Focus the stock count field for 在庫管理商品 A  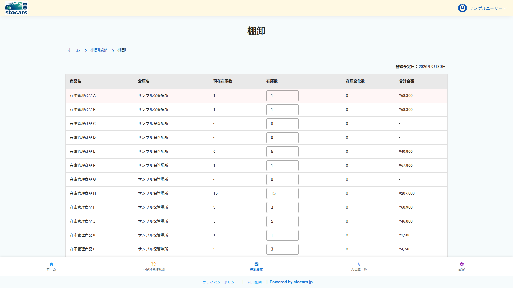282,96
